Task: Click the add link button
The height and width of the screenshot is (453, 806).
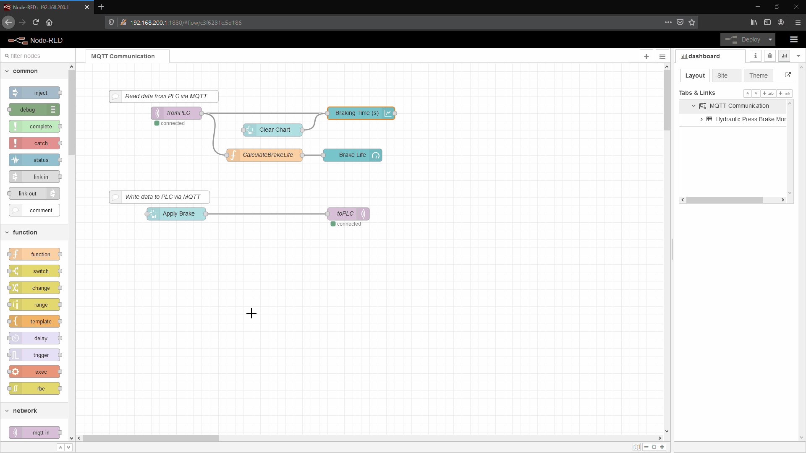Action: click(784, 94)
